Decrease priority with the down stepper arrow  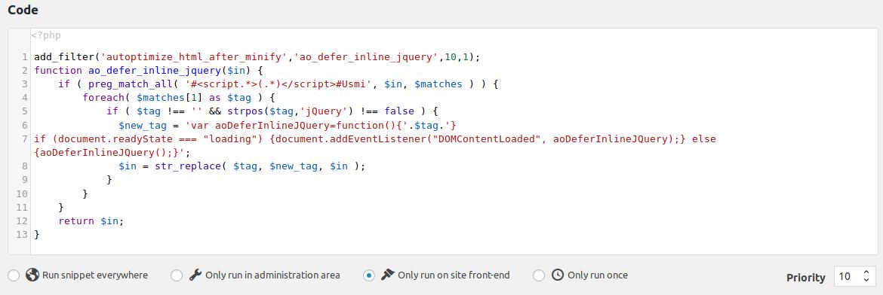pos(866,280)
